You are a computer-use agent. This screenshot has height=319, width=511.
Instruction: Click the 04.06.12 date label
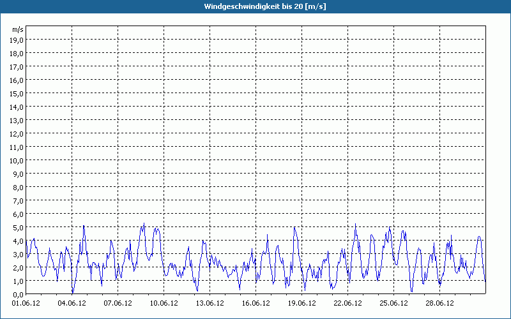click(x=72, y=303)
